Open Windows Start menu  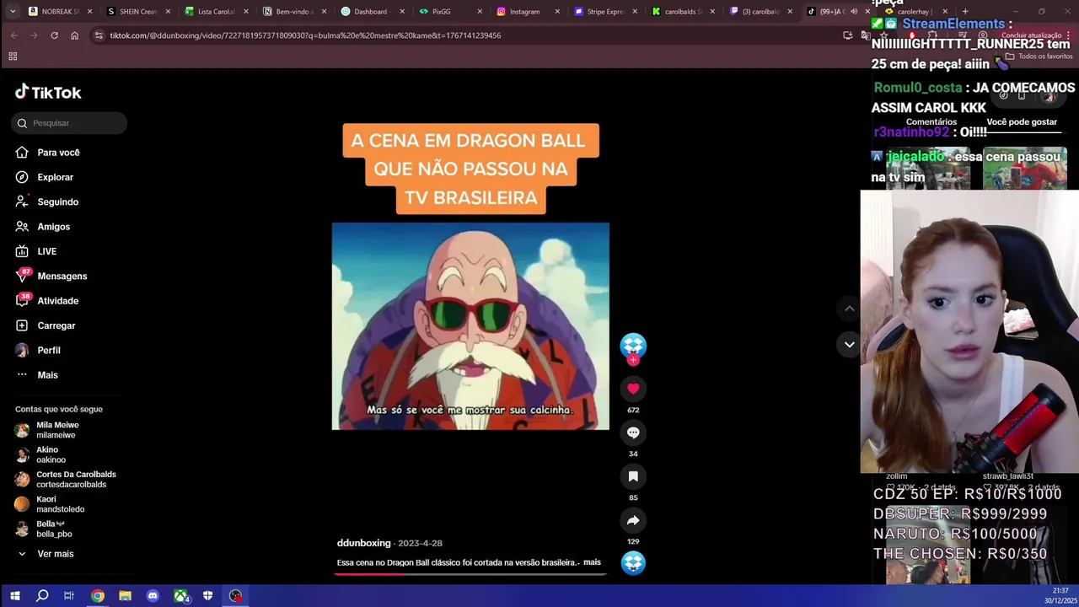14,596
